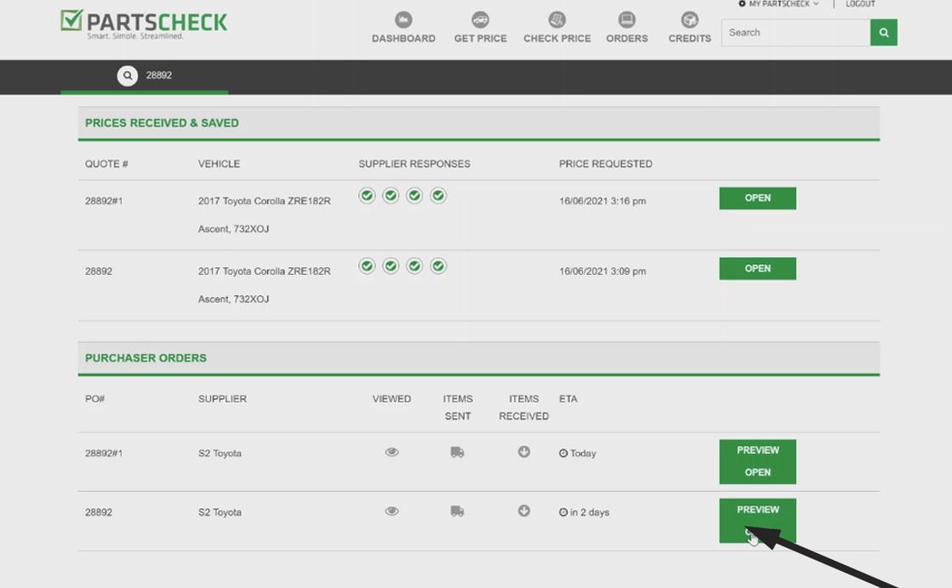
Task: Go to Orders via monitor icon
Action: pos(626,20)
